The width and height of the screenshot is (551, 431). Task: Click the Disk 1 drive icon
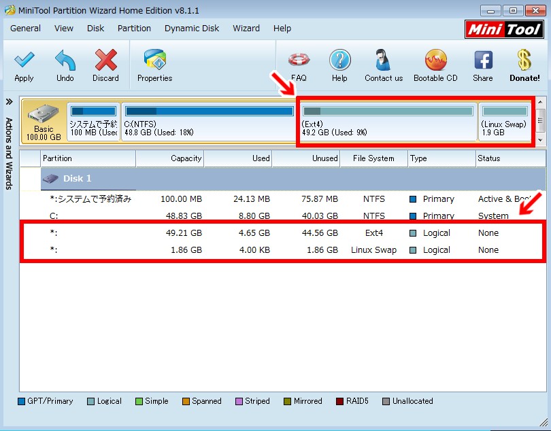[50, 179]
